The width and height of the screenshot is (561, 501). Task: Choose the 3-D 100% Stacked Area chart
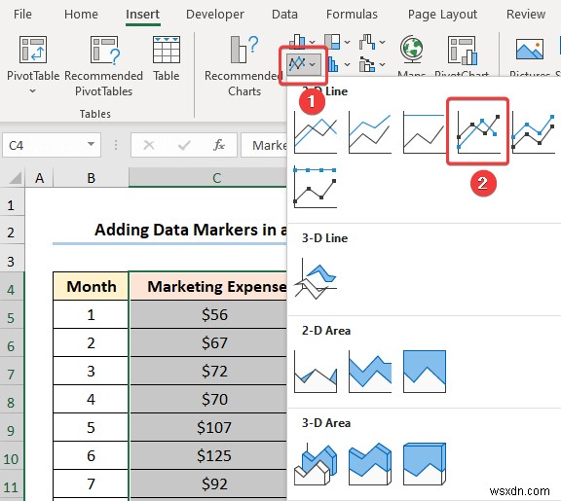(x=424, y=464)
